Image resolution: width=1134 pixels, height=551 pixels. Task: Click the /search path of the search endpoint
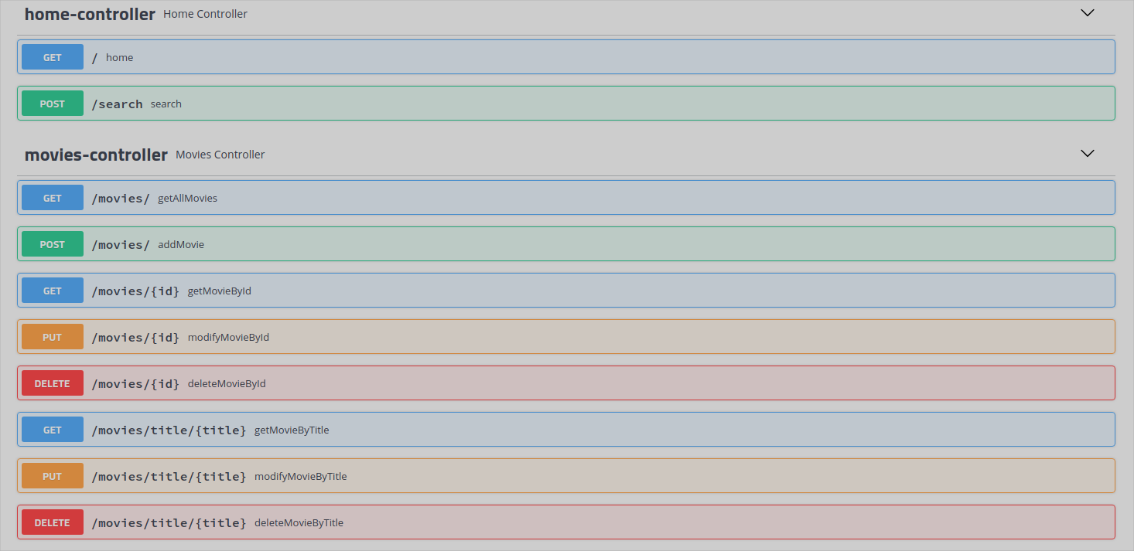(117, 104)
